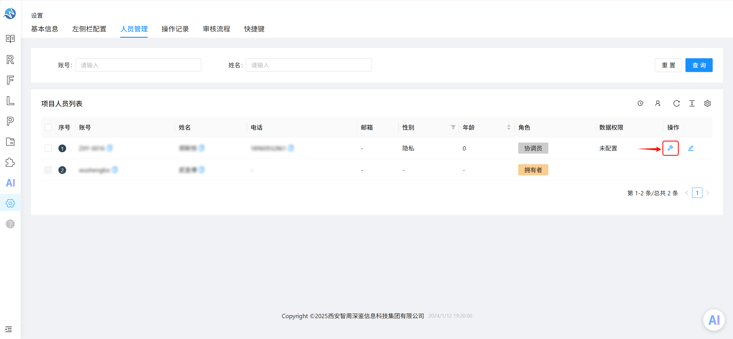Focus the 姓名 input field
The width and height of the screenshot is (733, 339).
(x=309, y=65)
